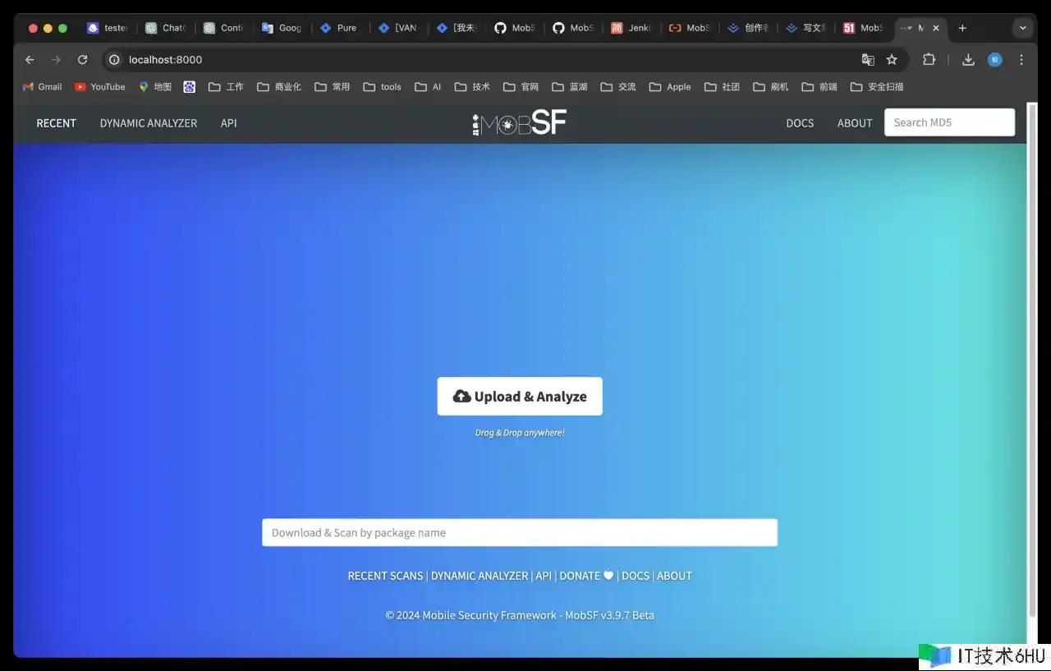
Task: Switch to the [我未 browser tab
Action: click(457, 28)
